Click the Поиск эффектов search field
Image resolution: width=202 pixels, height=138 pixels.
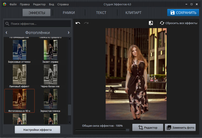click(x=37, y=24)
